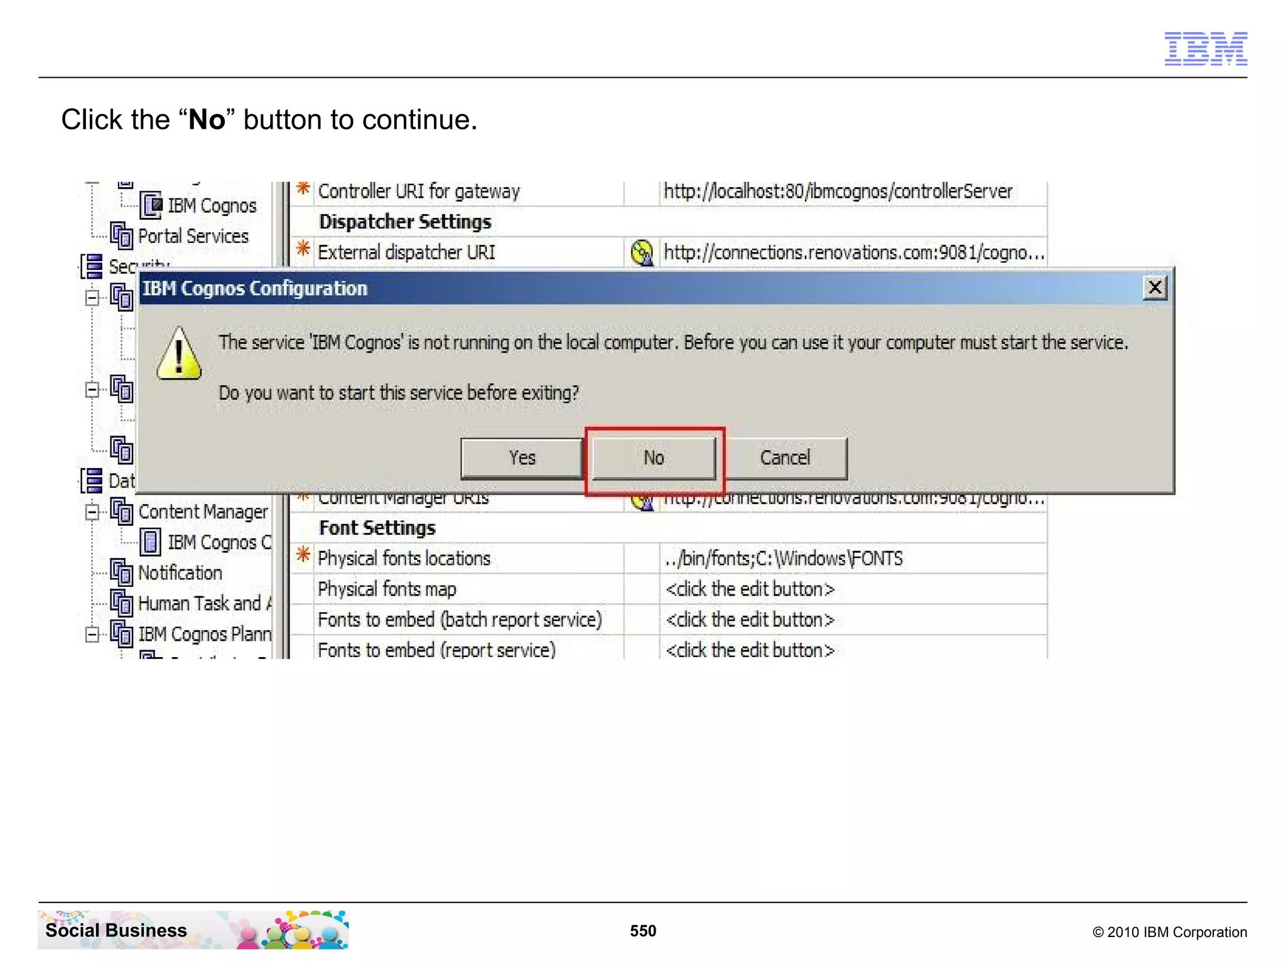The image size is (1286, 964).
Task: Click the localhost:80 controllerServer URL value
Action: coord(838,191)
